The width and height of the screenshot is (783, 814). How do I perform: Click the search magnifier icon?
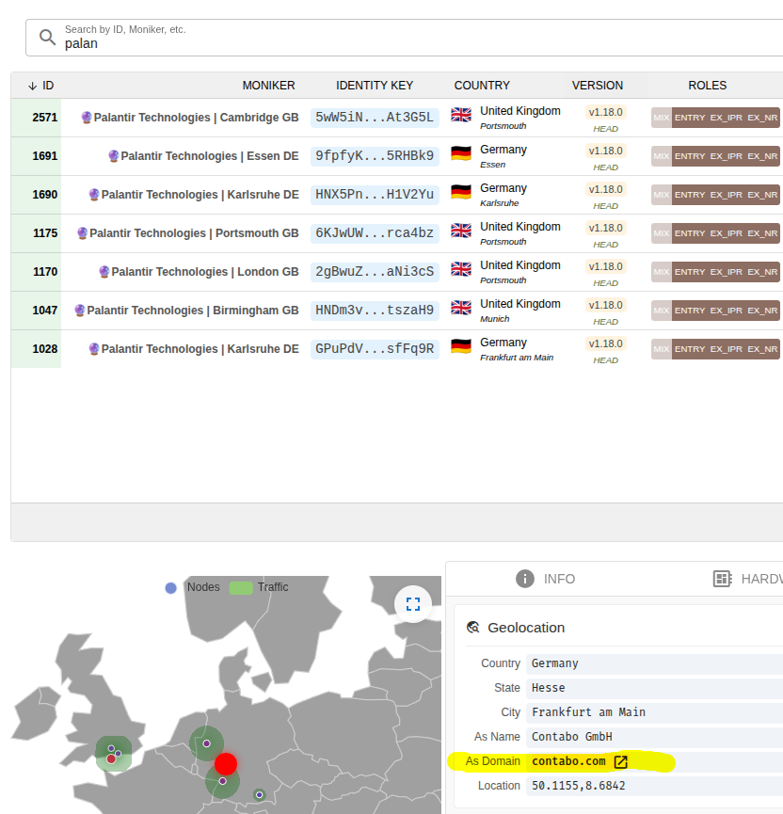(x=47, y=38)
